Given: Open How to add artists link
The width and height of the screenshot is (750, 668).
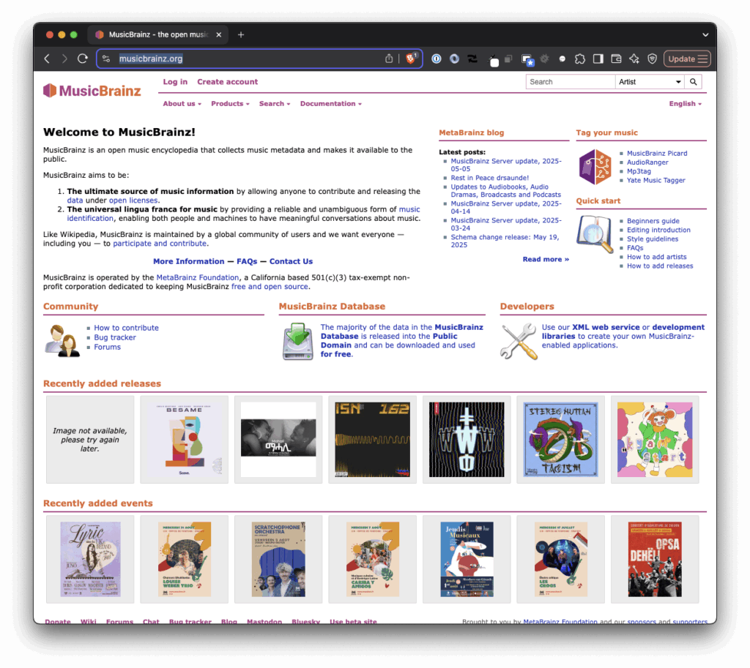Looking at the screenshot, I should [657, 257].
